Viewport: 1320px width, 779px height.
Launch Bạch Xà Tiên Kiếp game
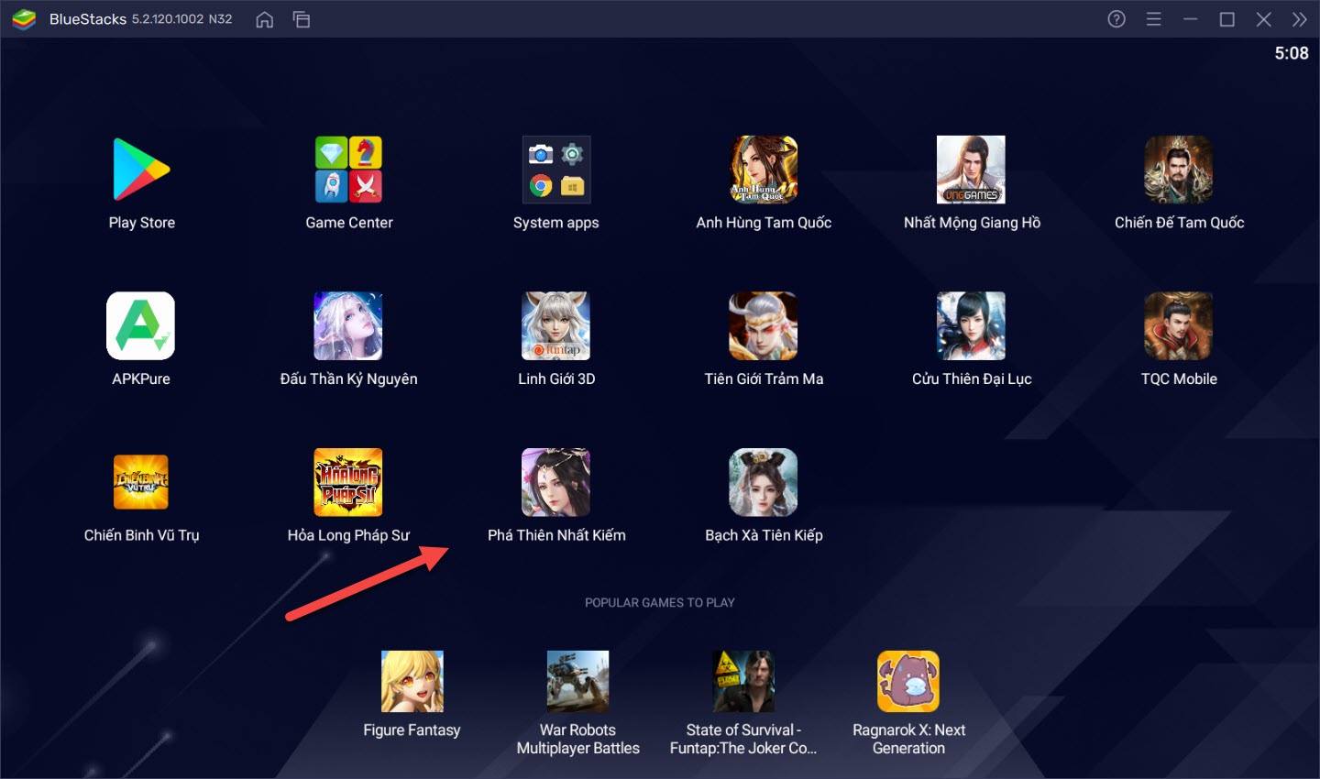(764, 482)
